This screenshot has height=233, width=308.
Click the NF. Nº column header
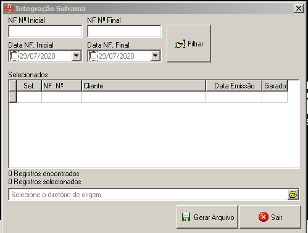coord(62,86)
